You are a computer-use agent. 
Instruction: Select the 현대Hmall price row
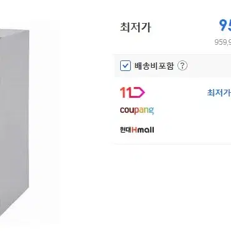point(172,130)
